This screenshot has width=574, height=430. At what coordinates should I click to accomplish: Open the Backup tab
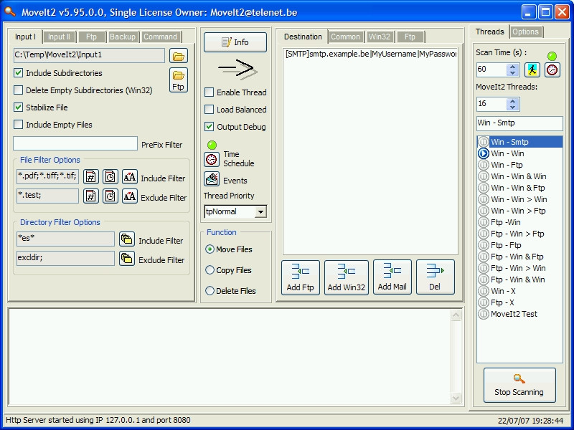click(123, 37)
